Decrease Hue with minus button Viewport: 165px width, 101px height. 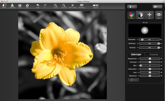(x=138, y=73)
